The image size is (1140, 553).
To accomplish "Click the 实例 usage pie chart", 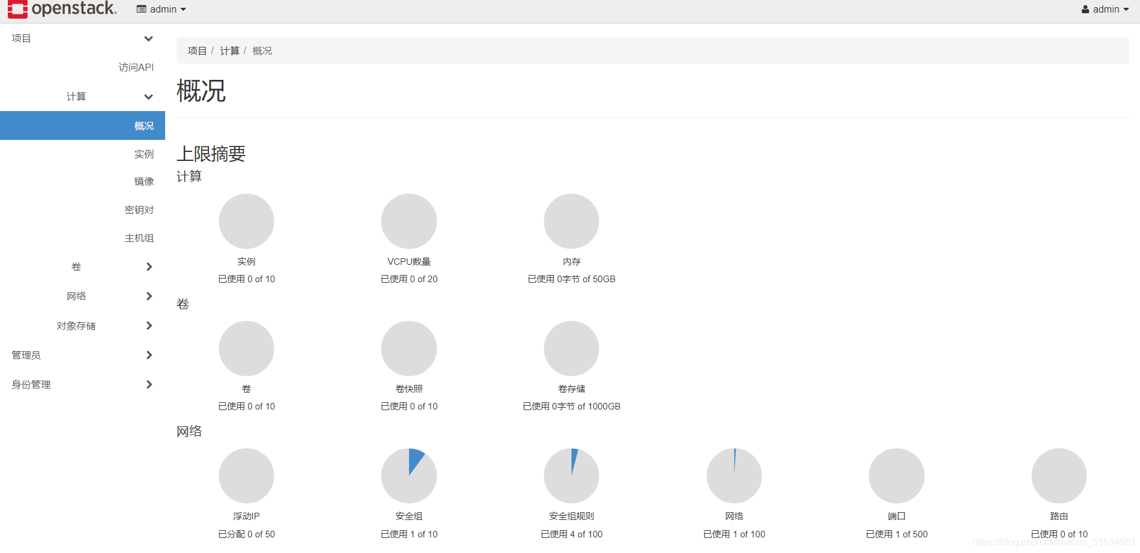I will pos(246,221).
